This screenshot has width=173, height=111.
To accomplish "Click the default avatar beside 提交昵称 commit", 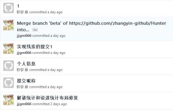I will click(x=9, y=83).
